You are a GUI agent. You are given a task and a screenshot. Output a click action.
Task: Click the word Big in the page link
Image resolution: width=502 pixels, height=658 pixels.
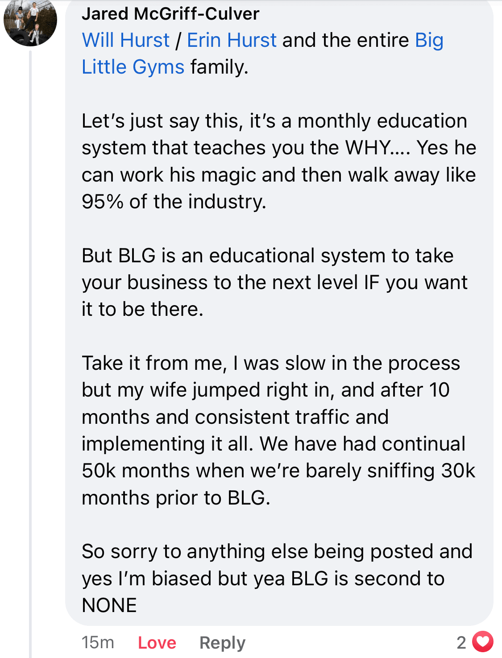pyautogui.click(x=429, y=40)
